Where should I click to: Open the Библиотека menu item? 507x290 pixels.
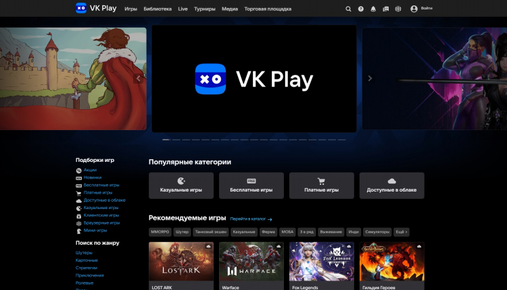click(158, 9)
